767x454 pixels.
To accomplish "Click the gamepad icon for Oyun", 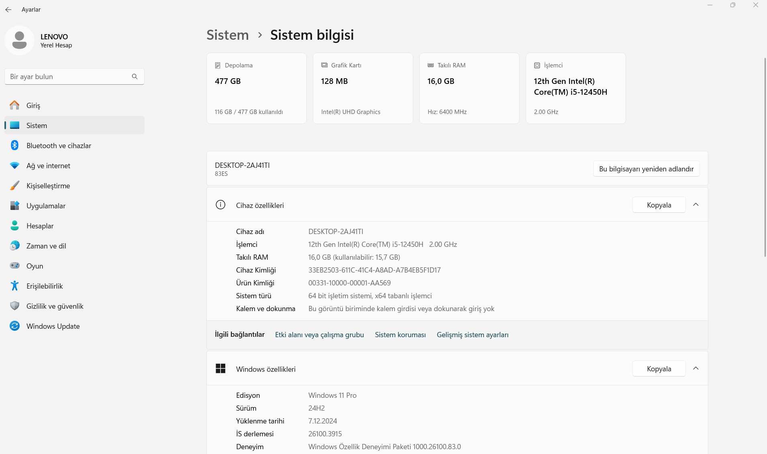I will (x=15, y=265).
